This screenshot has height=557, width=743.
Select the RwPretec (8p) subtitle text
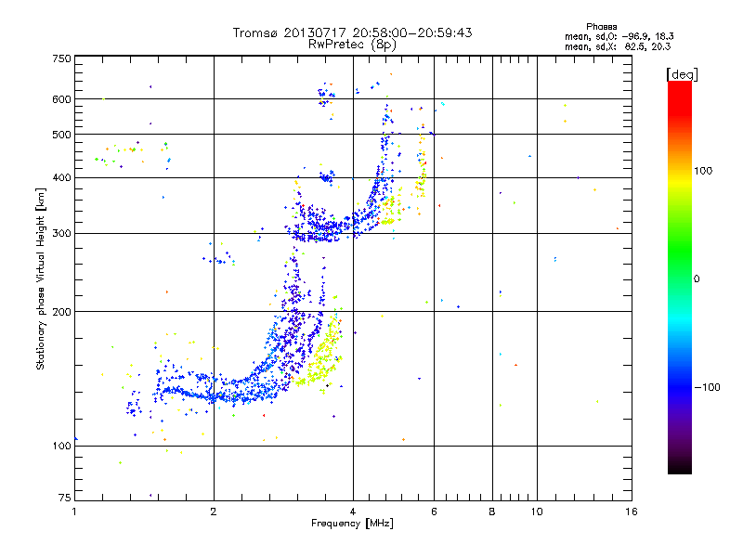(x=352, y=44)
